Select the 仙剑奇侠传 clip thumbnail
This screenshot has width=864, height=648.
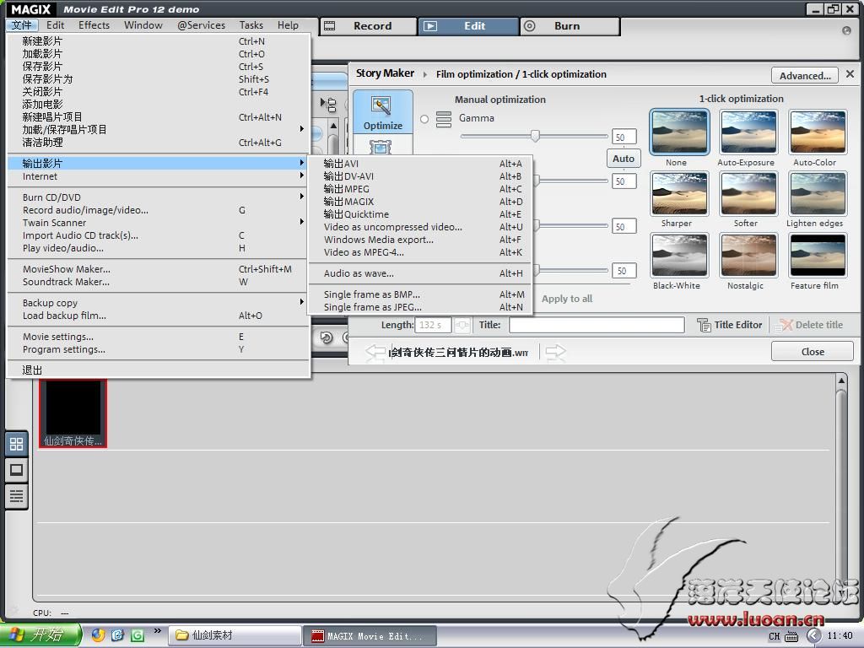click(x=73, y=413)
